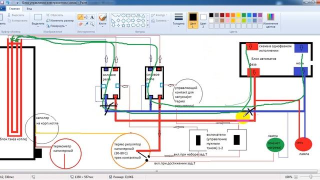
Task: Pick the orange palette color
Action: coord(233,15)
